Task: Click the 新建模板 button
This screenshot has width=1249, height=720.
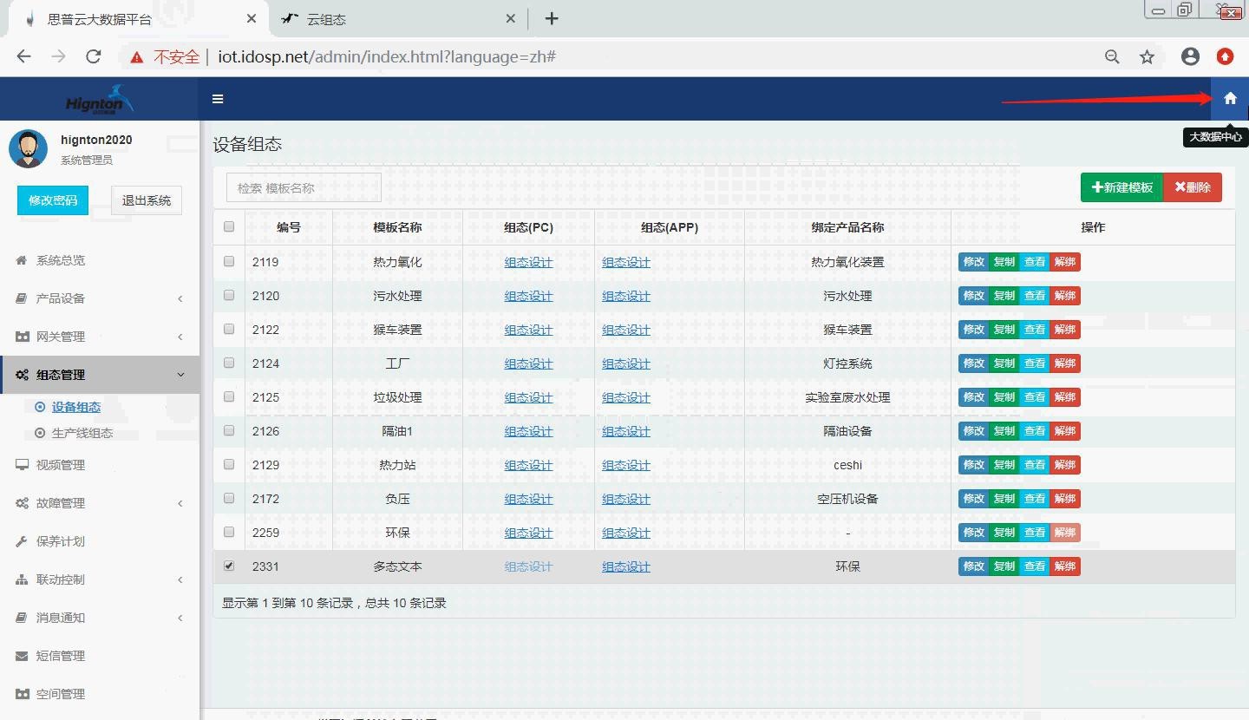Action: coord(1121,187)
